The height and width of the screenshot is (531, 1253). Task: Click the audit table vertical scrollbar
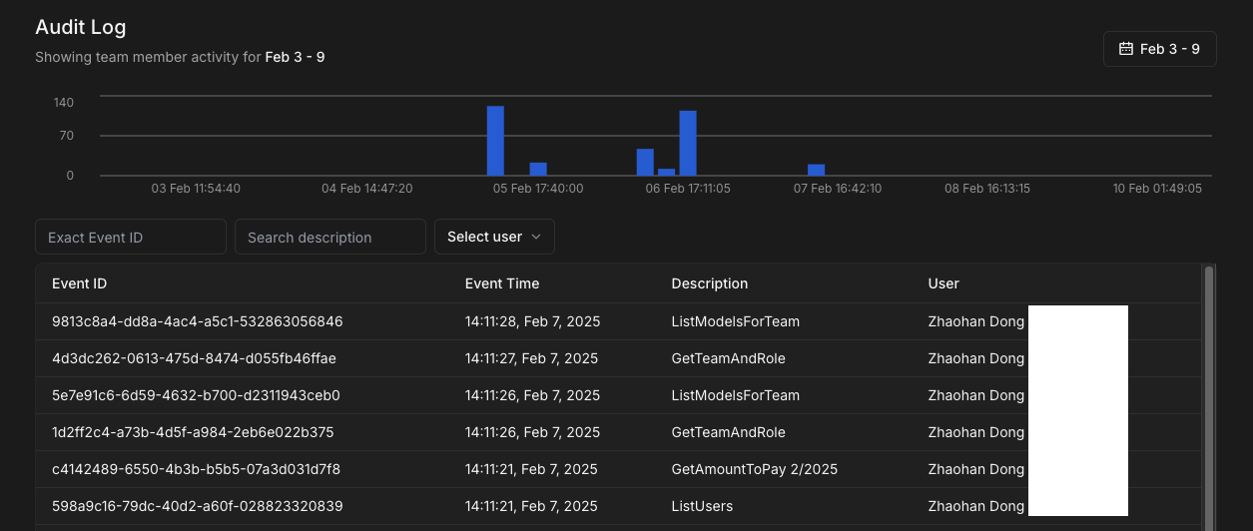pos(1209,399)
